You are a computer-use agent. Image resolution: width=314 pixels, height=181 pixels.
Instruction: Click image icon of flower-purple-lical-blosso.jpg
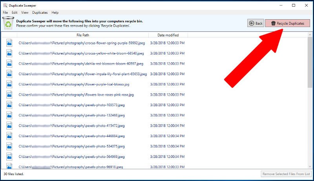(9, 84)
